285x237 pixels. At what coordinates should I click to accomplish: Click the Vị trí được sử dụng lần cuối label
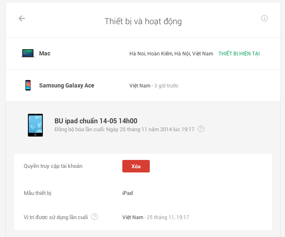pyautogui.click(x=56, y=217)
